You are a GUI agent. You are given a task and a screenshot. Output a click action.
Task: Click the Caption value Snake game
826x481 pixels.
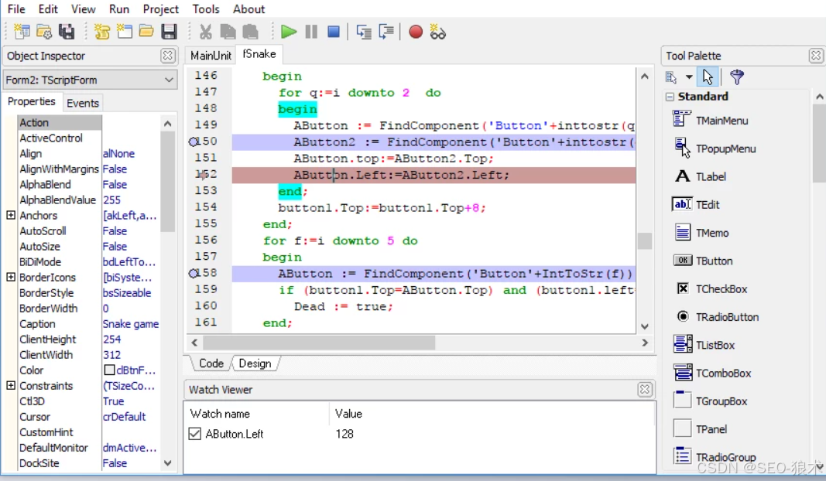[131, 324]
